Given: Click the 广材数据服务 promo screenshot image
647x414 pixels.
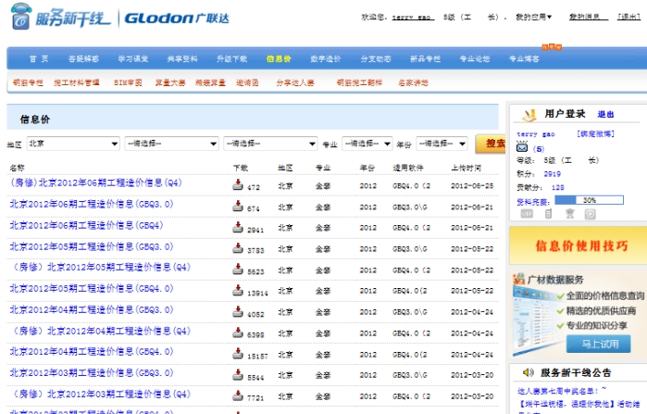Looking at the screenshot, I should (x=535, y=320).
